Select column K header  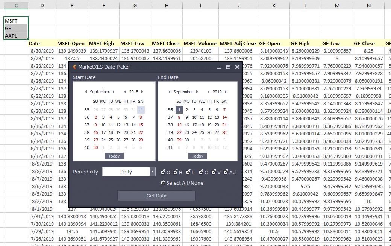[x=274, y=6]
